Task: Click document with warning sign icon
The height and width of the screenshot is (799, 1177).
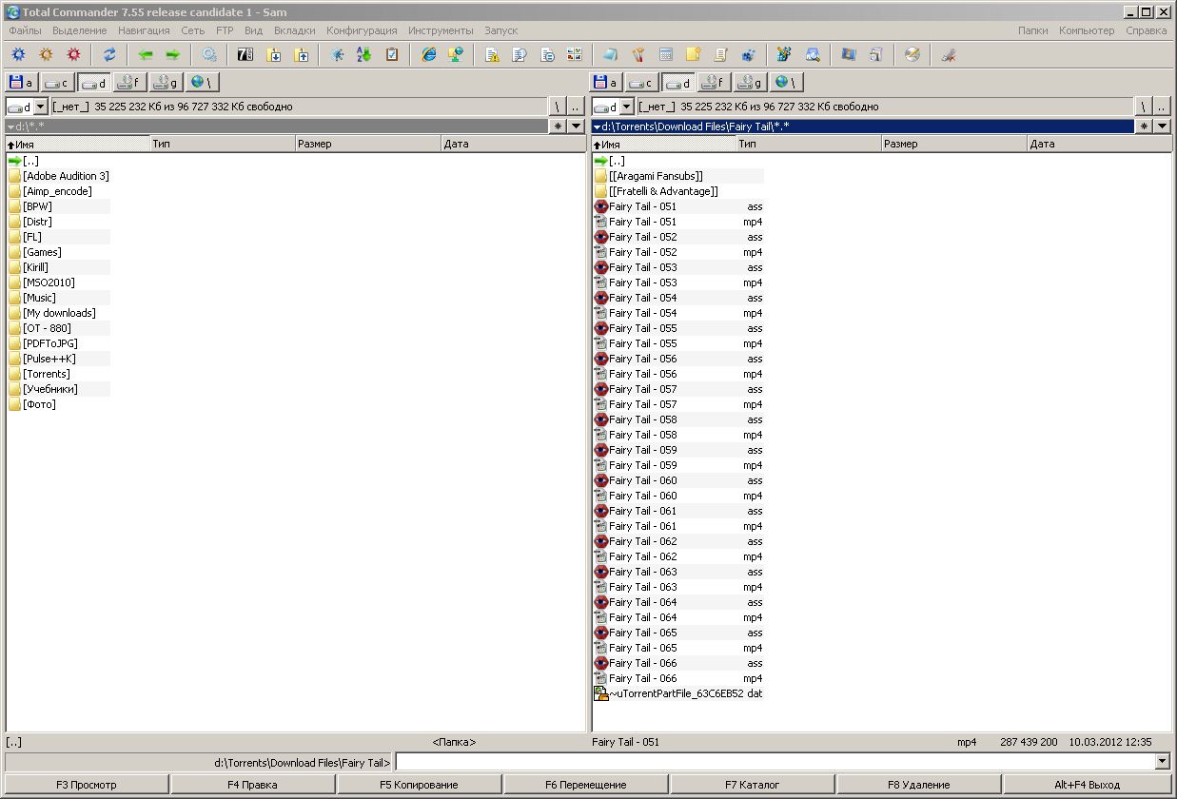Action: 493,55
